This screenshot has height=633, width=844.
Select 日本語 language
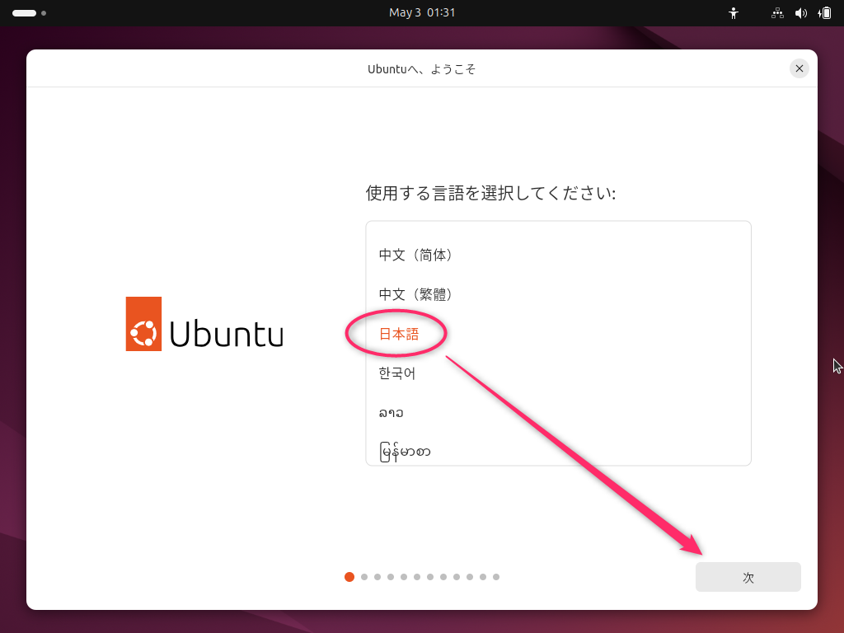(x=558, y=334)
